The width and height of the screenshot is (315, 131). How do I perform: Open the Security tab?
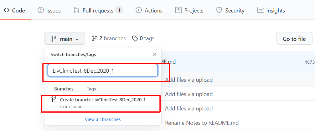pos(230,10)
